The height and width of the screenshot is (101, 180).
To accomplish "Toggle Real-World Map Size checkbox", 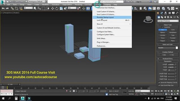I will [159, 85].
